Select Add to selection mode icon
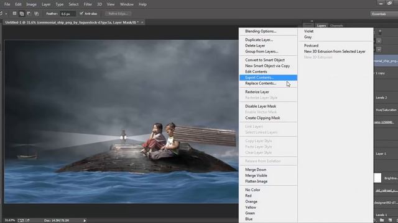This screenshot has width=398, height=223. click(x=22, y=14)
